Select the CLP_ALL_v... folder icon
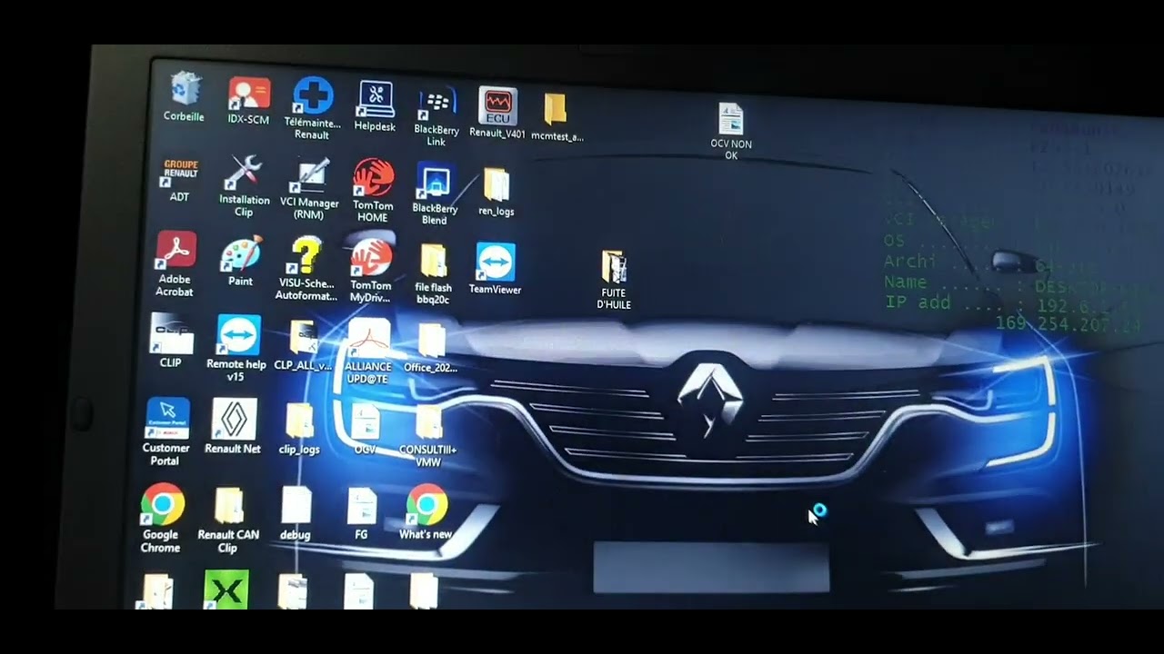Image resolution: width=1164 pixels, height=654 pixels. click(x=303, y=345)
